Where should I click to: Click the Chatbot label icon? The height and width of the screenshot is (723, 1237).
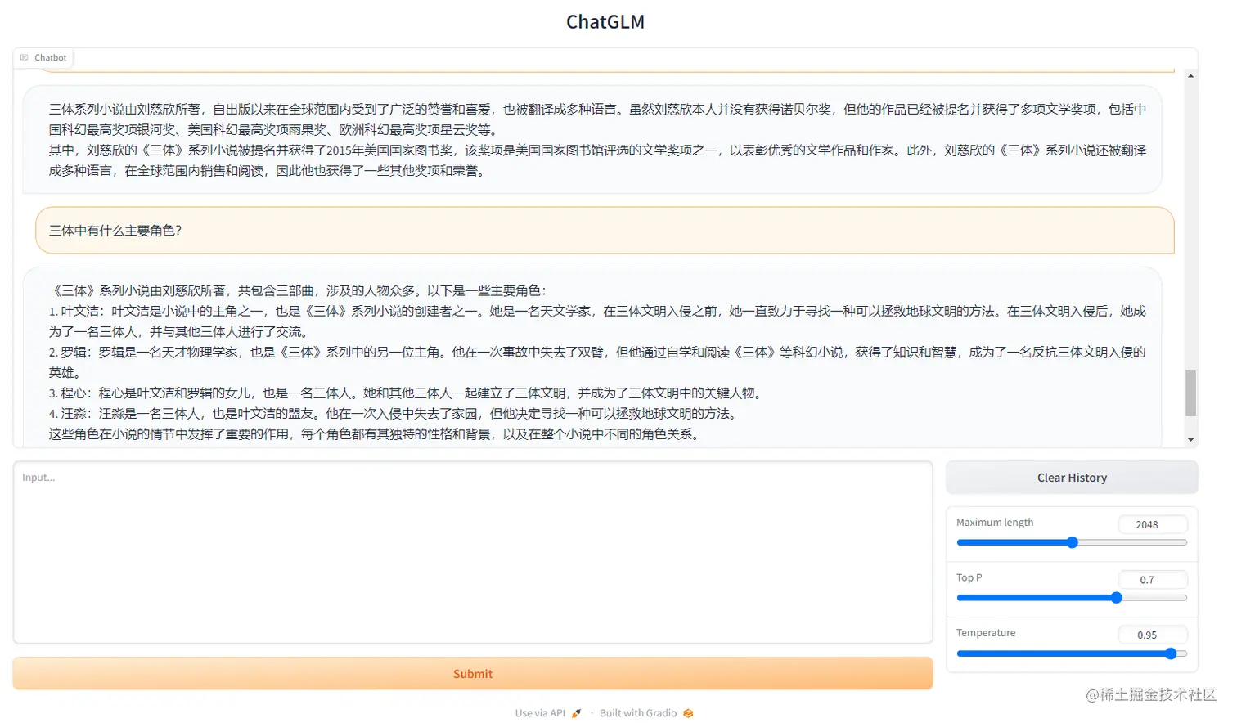pos(25,58)
